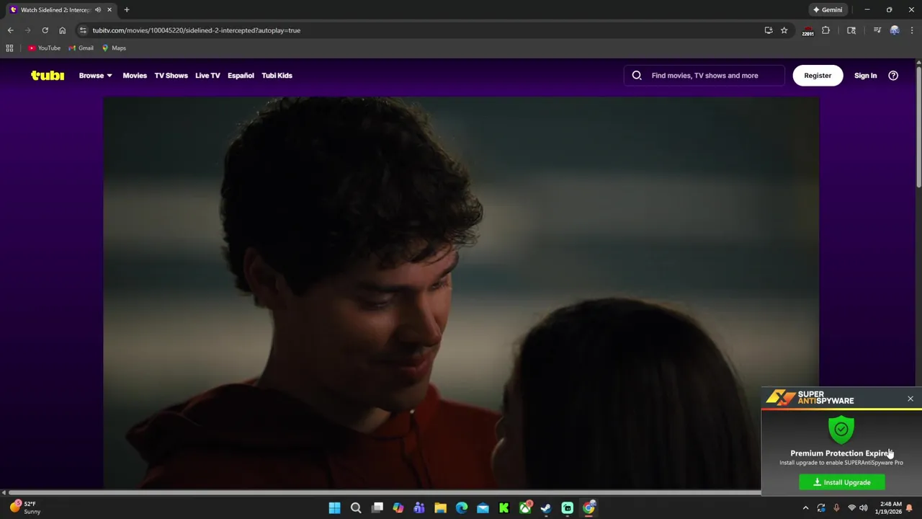Click the Premium Protection Expired heading
922x519 pixels.
pos(841,453)
